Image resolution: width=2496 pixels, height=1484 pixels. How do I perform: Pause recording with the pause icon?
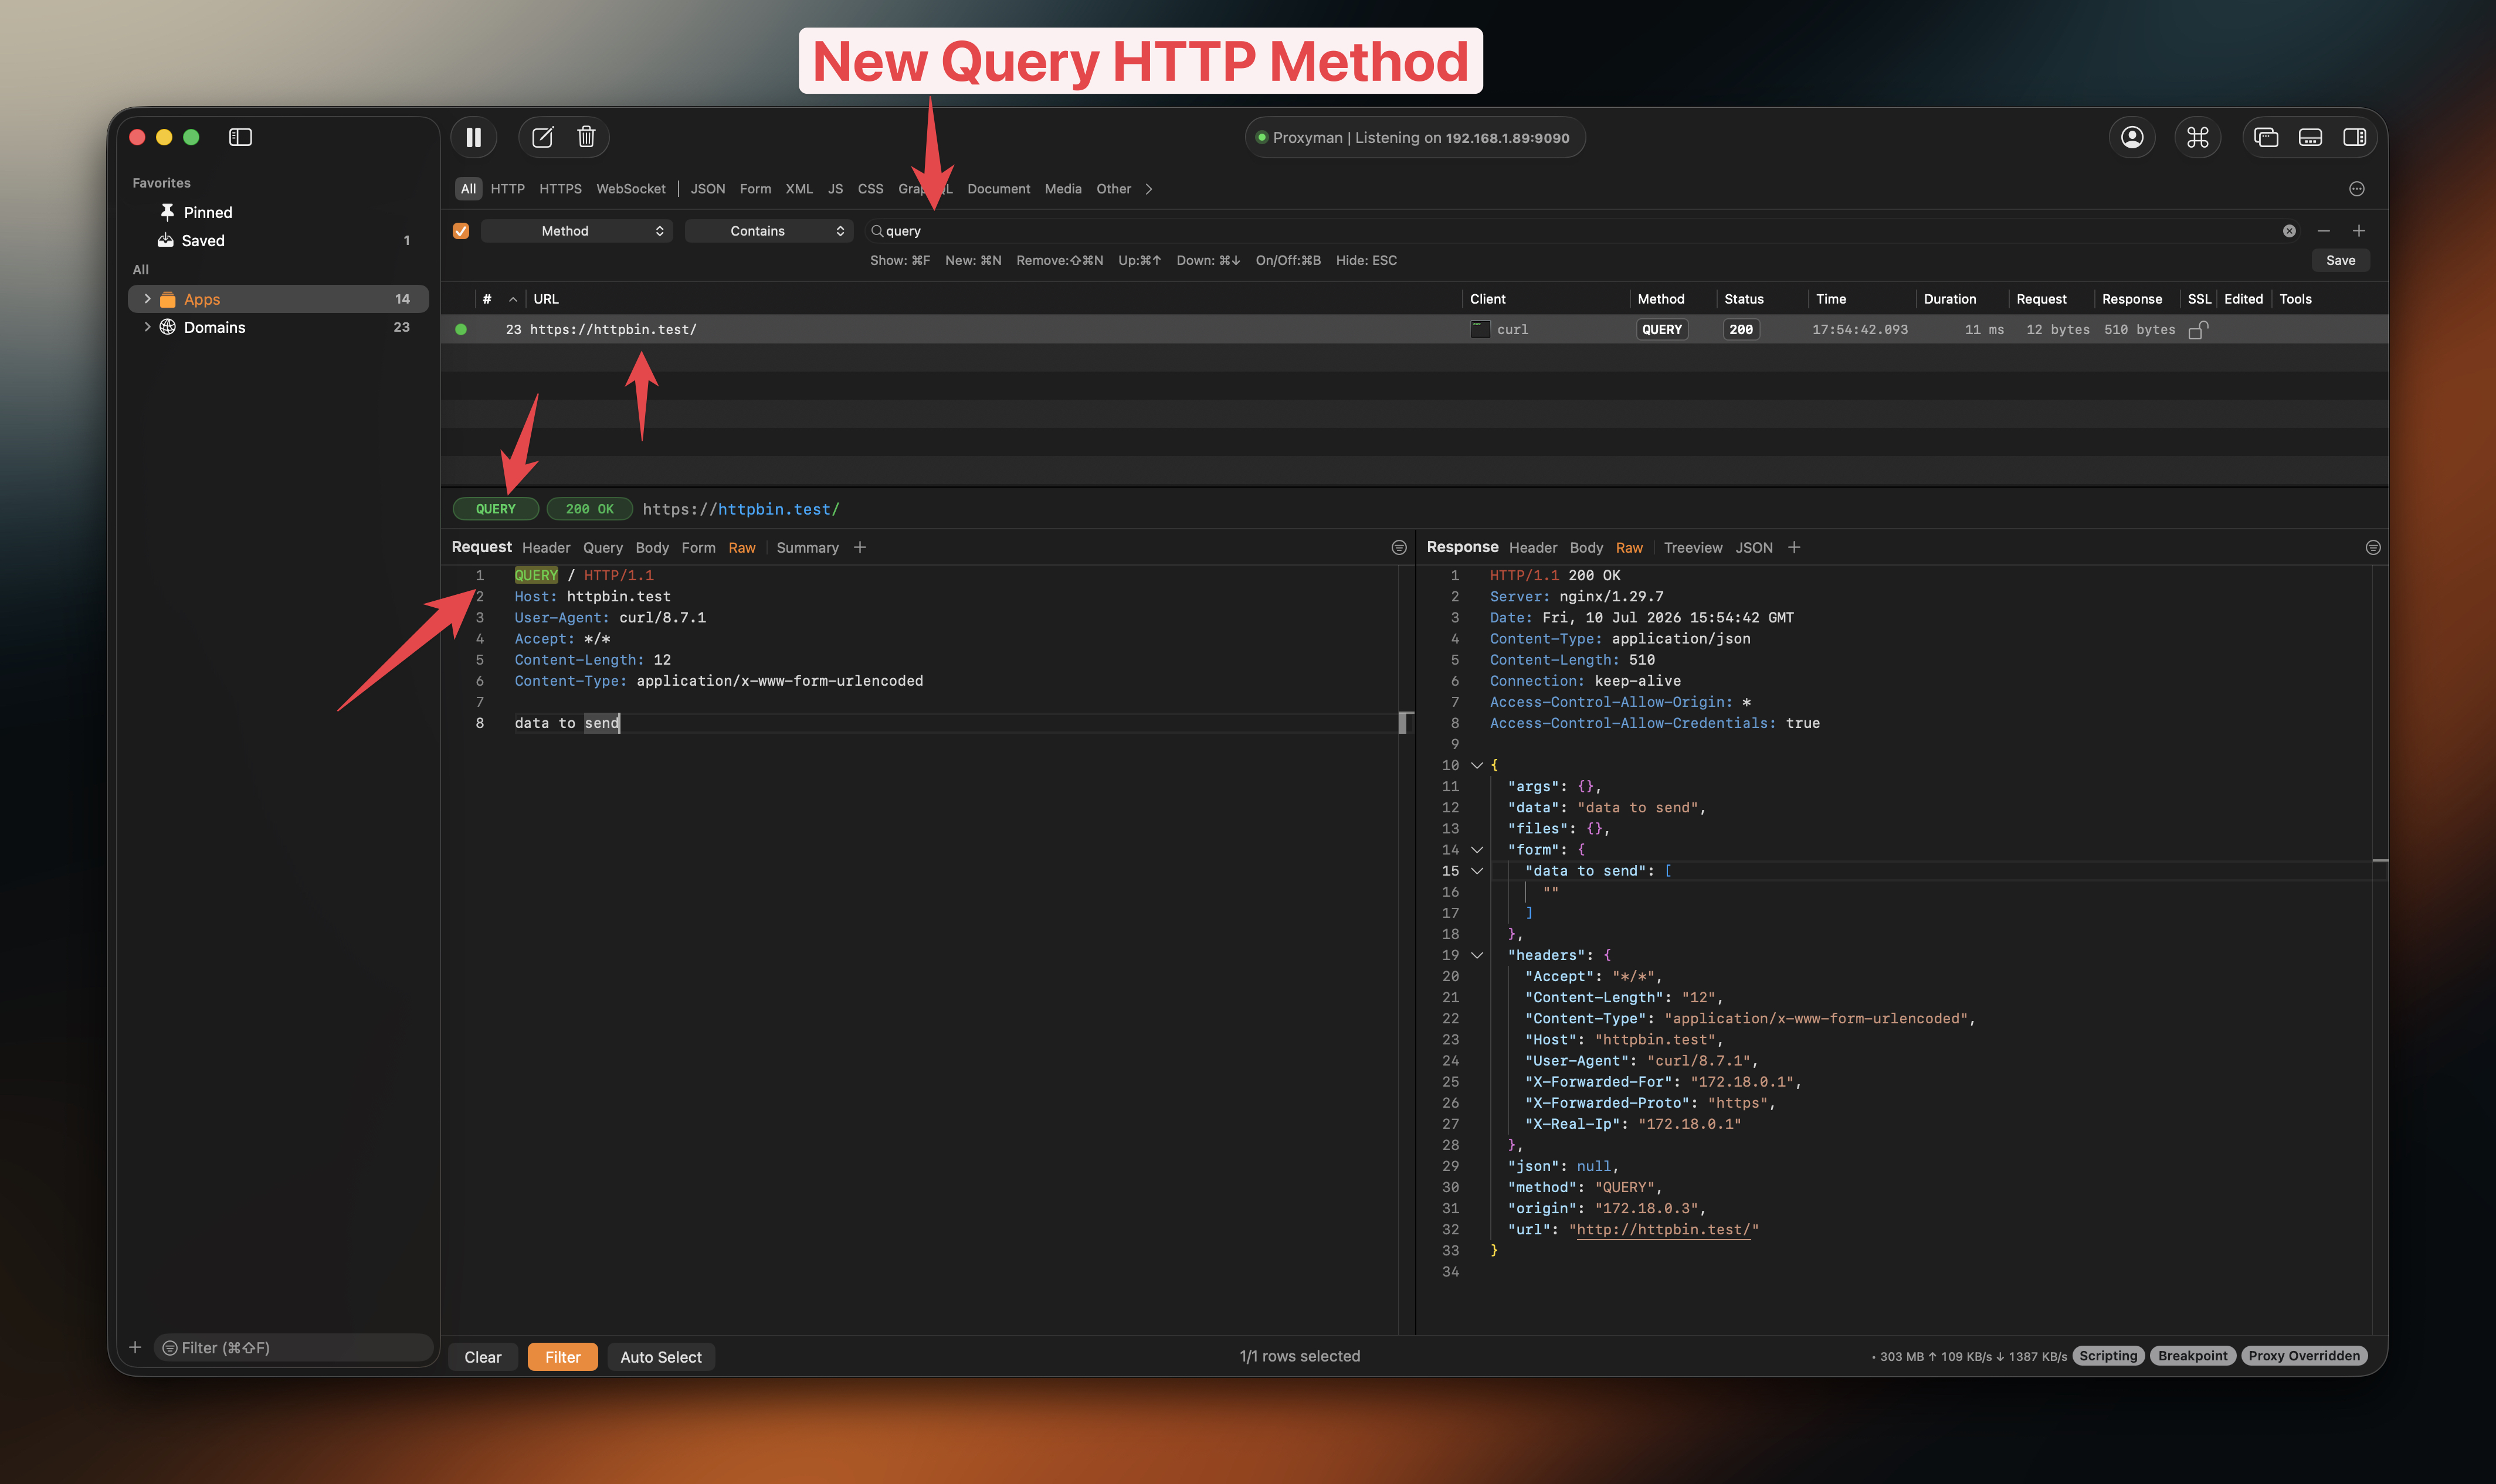pyautogui.click(x=473, y=137)
